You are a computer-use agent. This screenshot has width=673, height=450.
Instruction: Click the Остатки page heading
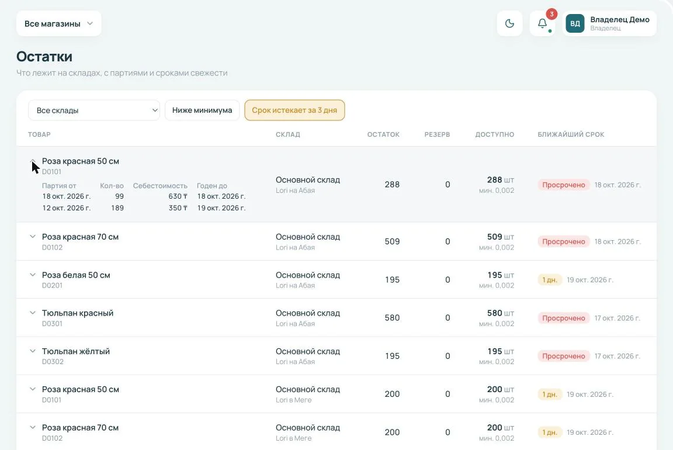click(44, 57)
